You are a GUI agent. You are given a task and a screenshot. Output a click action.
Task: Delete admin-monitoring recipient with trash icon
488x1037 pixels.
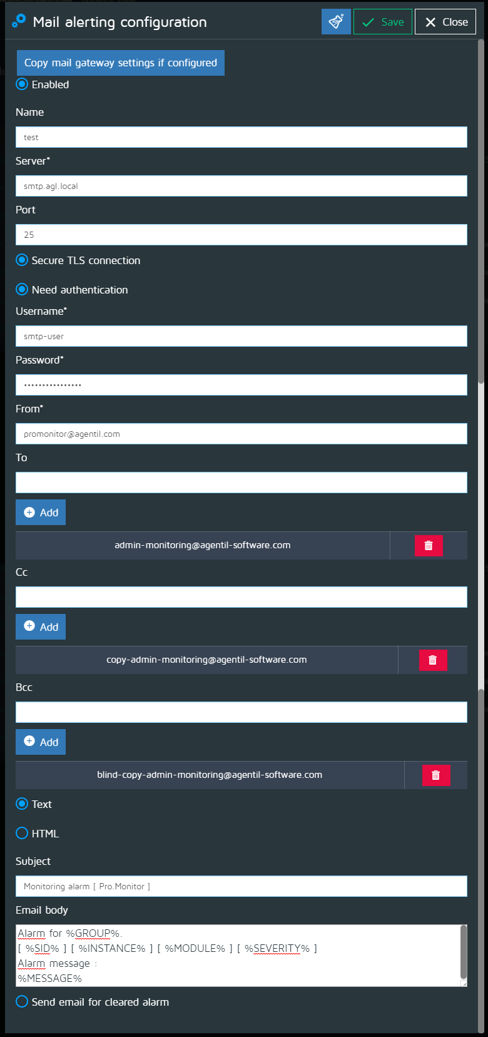point(429,546)
